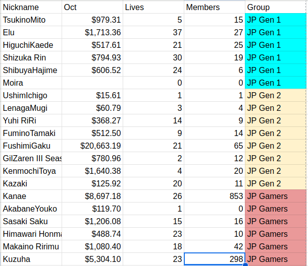Screen dimensions: 308x266
Task: Select the blue fill handle on cell 298
Action: [x=245, y=264]
